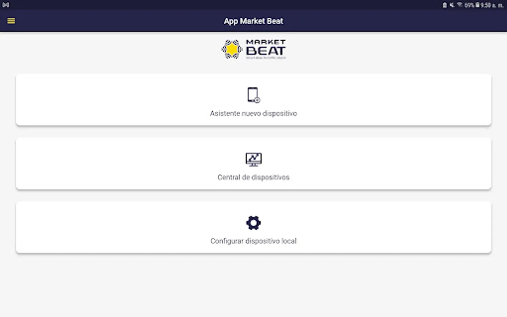Tap the 69% battery percentage text
The height and width of the screenshot is (317, 507).
[x=469, y=5]
